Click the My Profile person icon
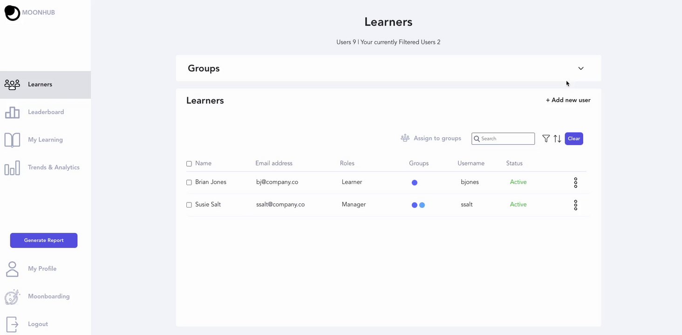 pyautogui.click(x=12, y=269)
